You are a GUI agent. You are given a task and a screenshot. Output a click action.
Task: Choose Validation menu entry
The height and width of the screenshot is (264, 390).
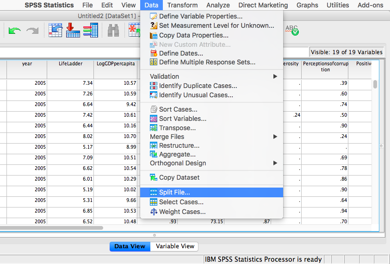(x=211, y=76)
